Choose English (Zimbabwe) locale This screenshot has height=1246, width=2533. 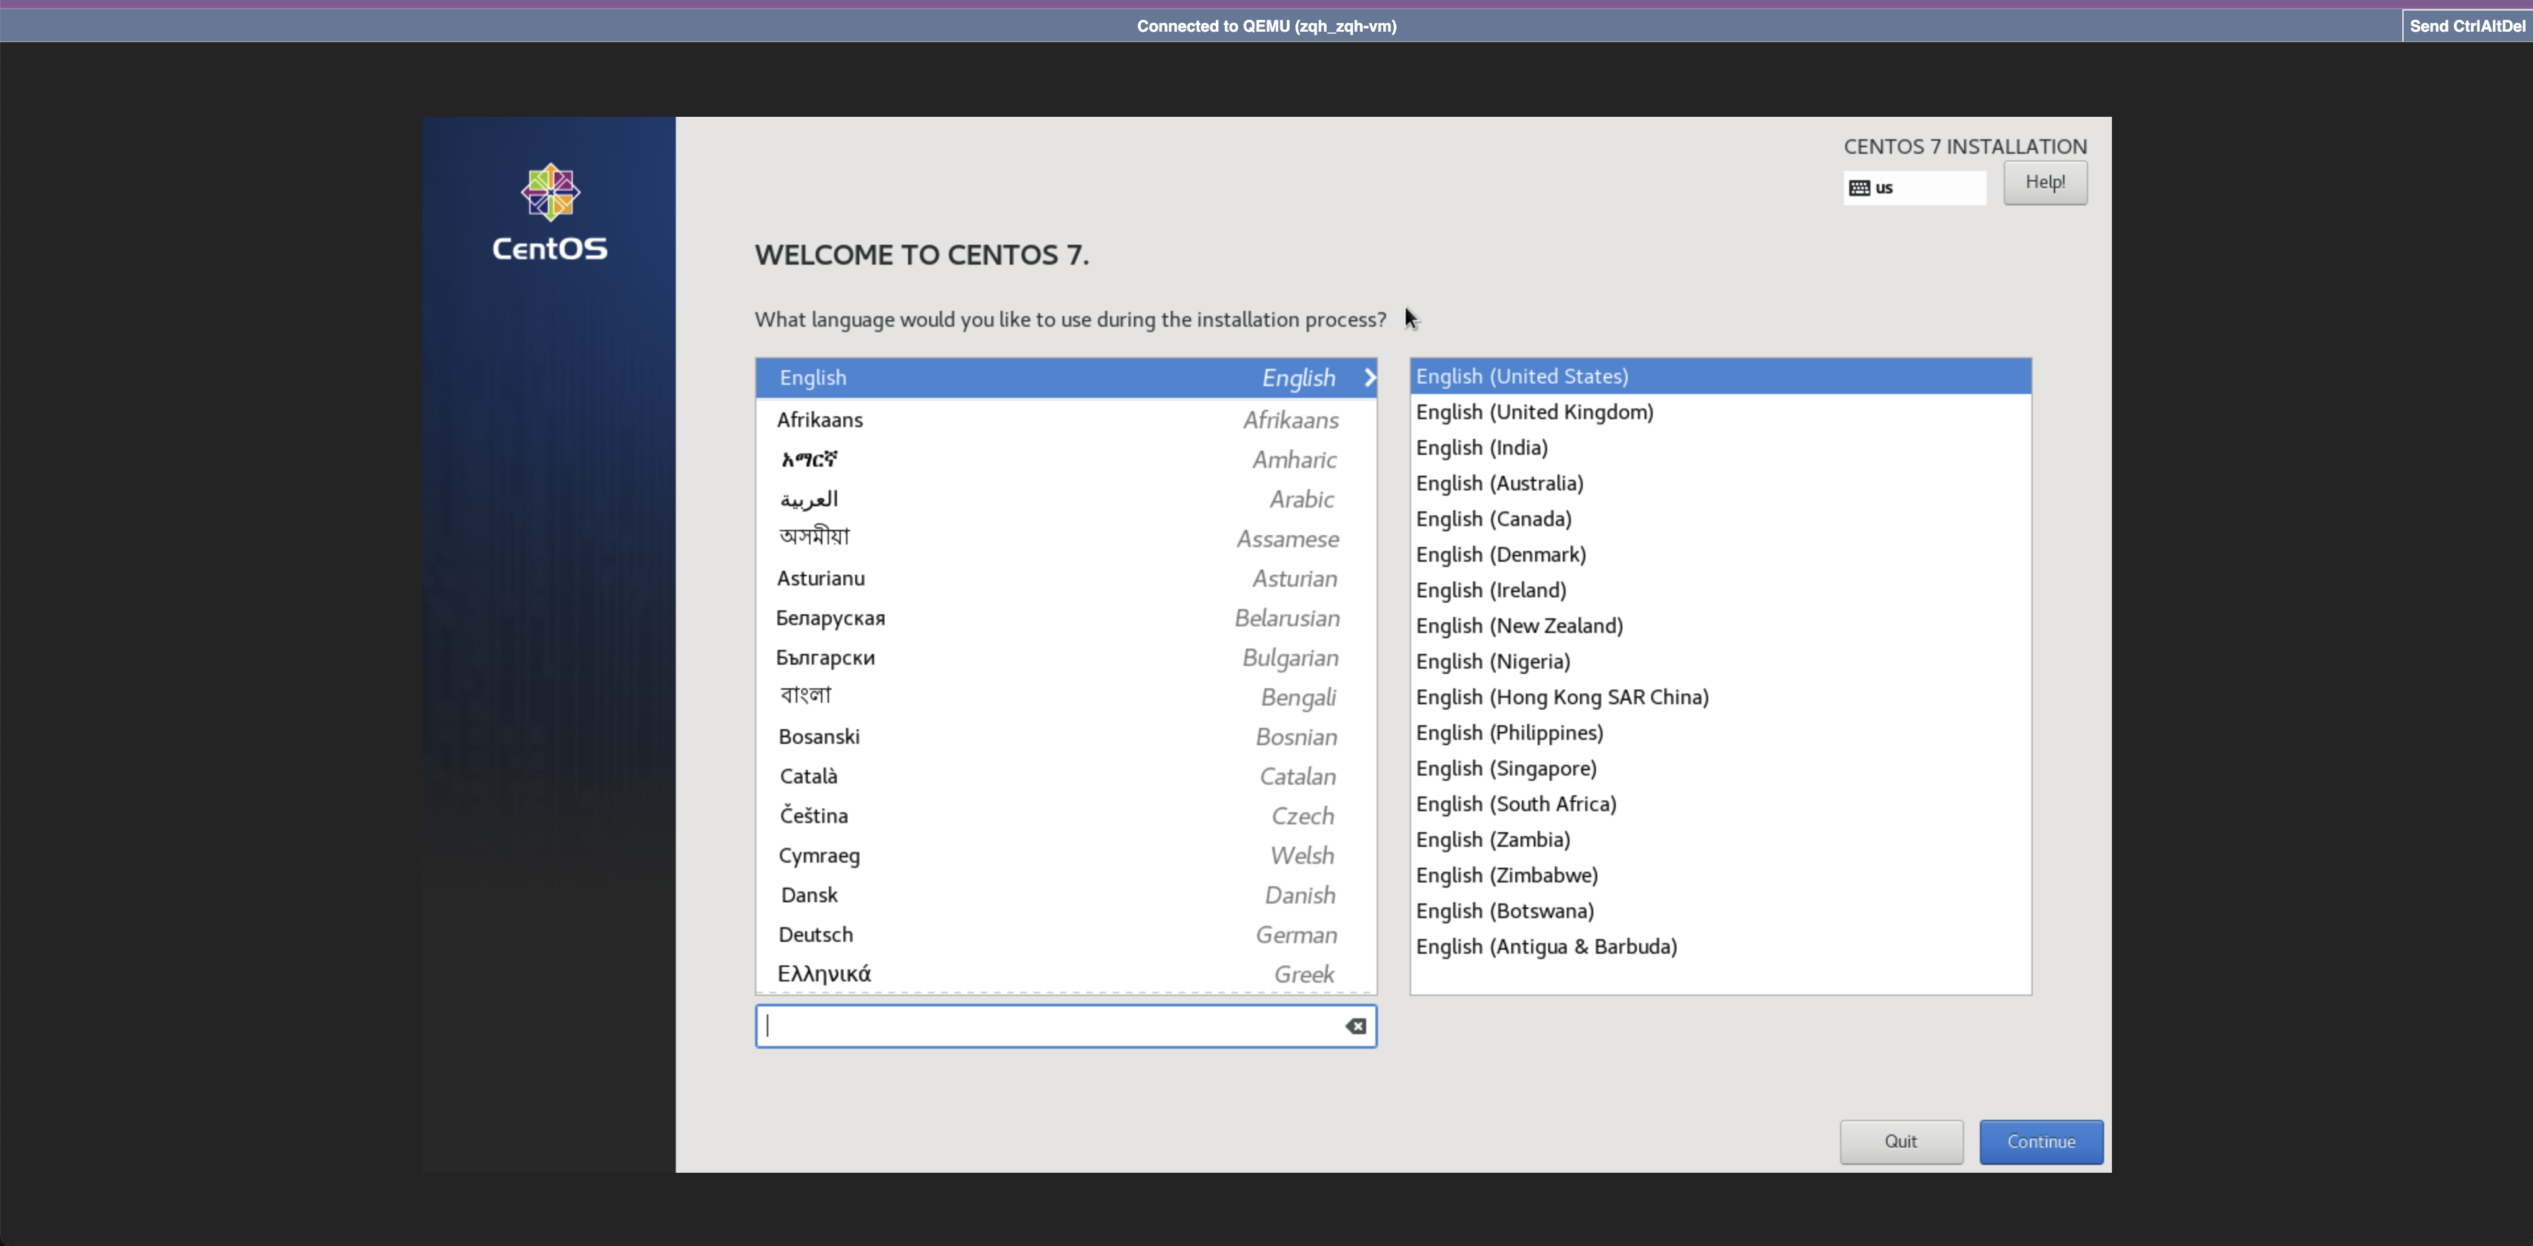pos(1721,875)
